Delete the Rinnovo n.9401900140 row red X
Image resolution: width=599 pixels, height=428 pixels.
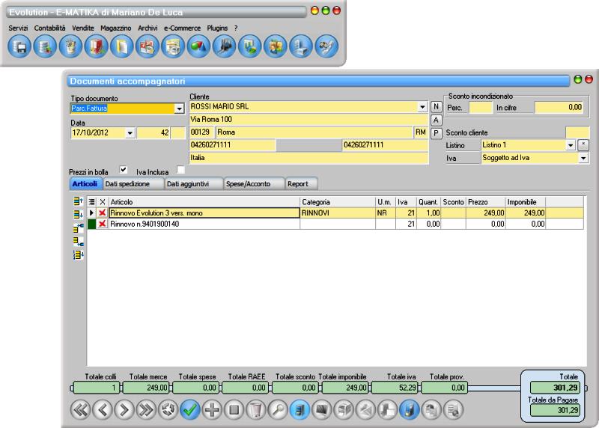(102, 224)
